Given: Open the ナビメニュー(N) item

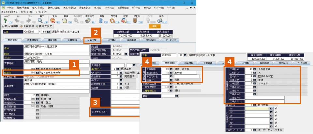Looking at the screenshot, I should click(x=26, y=12).
